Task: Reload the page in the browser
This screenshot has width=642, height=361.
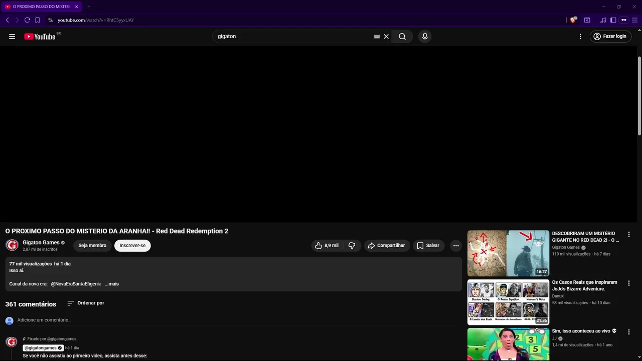Action: pyautogui.click(x=27, y=20)
